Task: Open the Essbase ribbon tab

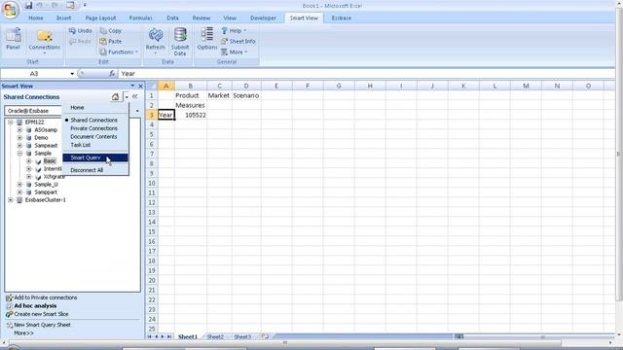Action: pyautogui.click(x=342, y=17)
